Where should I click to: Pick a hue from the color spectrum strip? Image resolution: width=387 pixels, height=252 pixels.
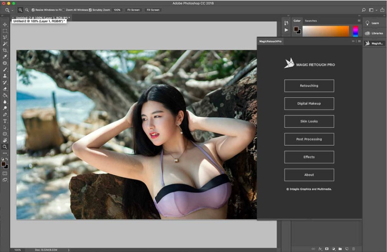coord(355,31)
